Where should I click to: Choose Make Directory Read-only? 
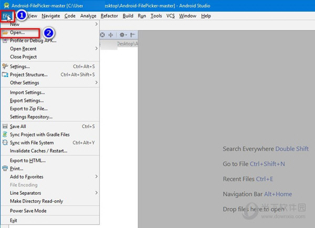coord(50,201)
